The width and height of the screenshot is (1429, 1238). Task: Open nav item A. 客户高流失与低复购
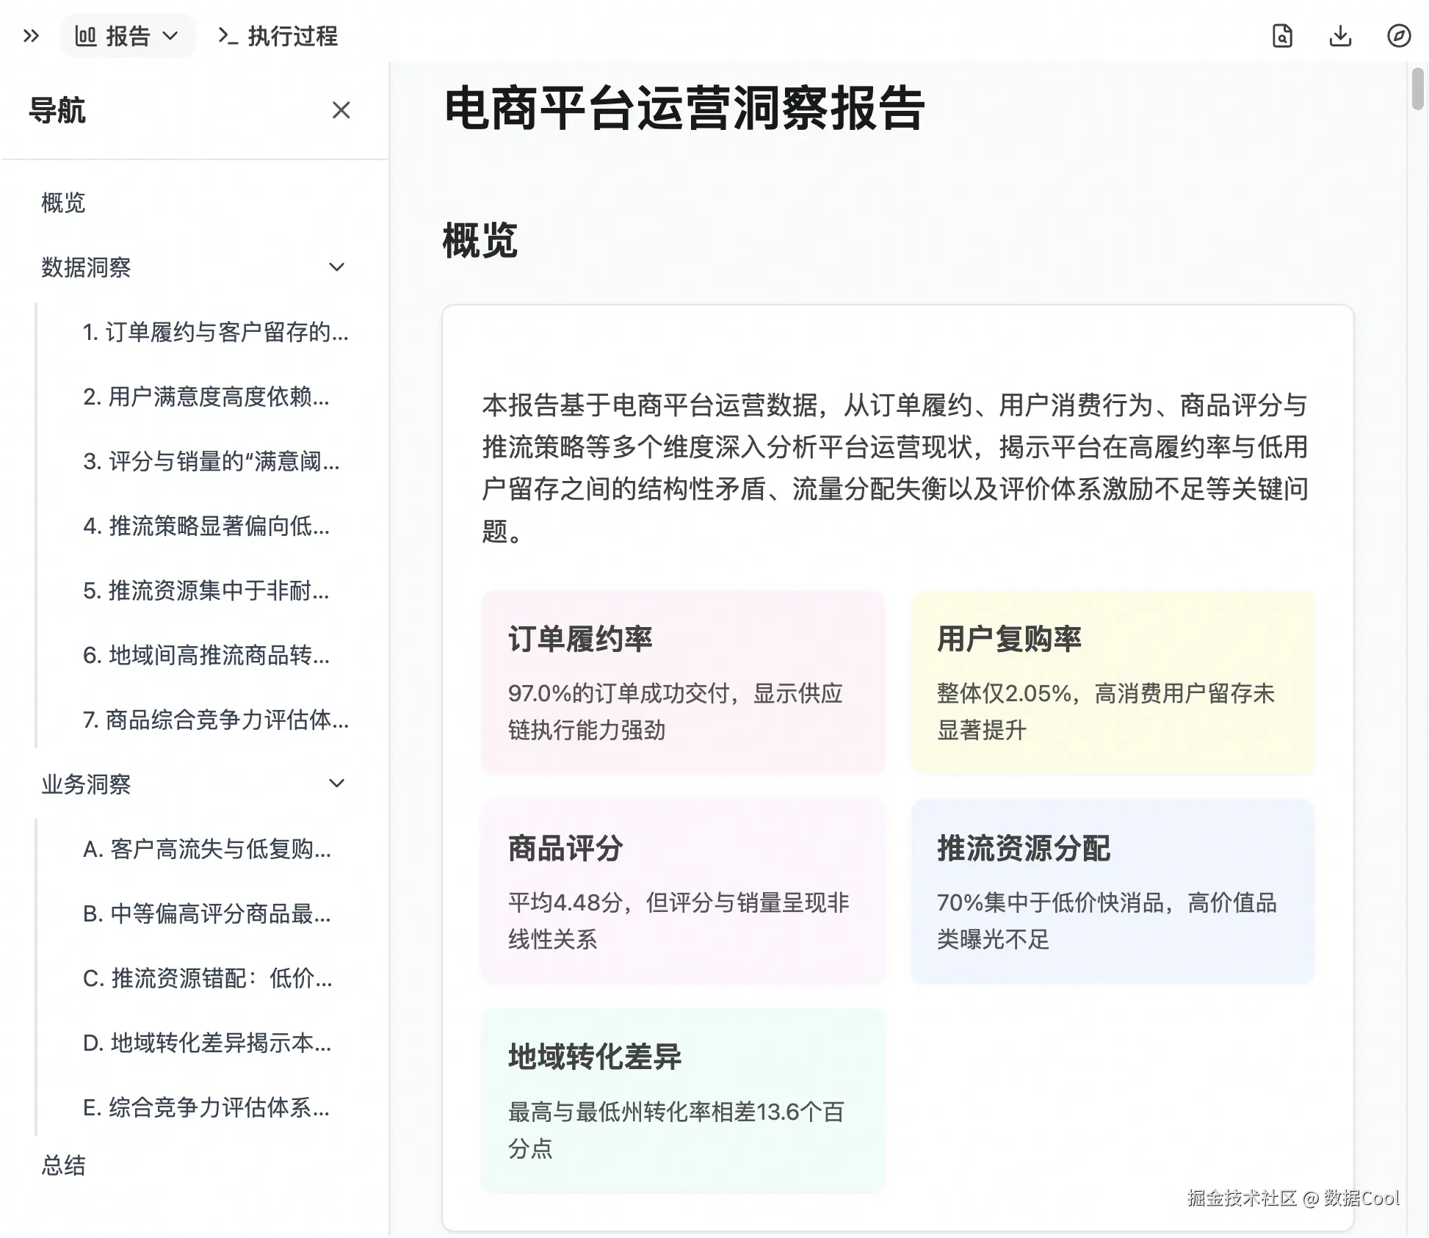pyautogui.click(x=207, y=849)
